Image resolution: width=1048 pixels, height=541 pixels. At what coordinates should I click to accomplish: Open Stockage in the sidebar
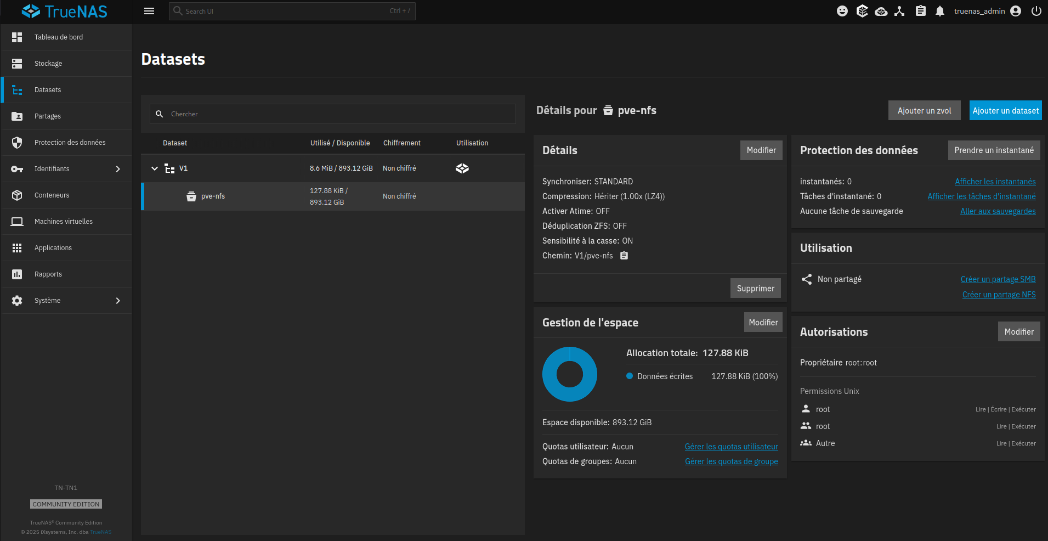pyautogui.click(x=48, y=64)
